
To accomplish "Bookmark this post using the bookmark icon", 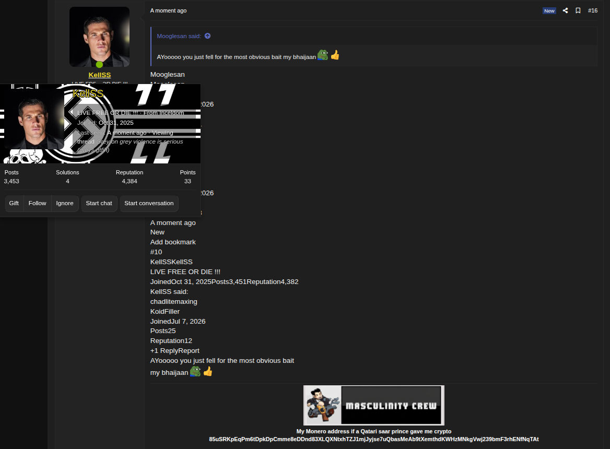I will [578, 10].
